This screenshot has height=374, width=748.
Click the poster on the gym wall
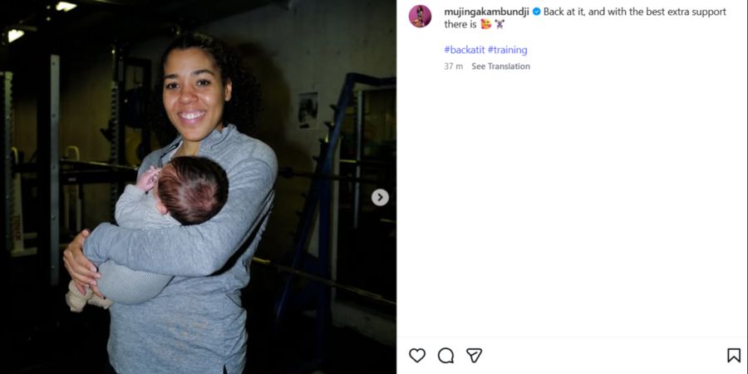tap(308, 111)
